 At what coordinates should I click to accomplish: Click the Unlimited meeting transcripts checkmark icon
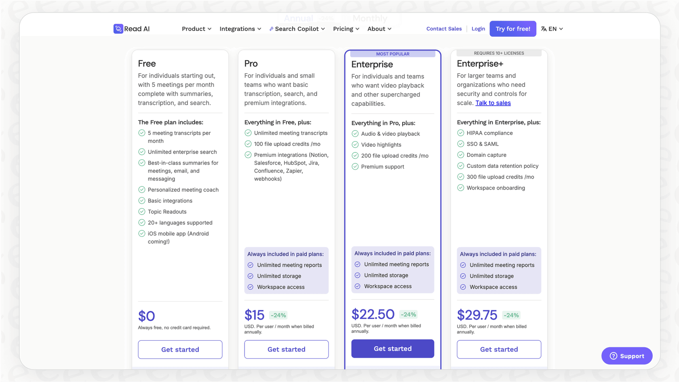(248, 133)
